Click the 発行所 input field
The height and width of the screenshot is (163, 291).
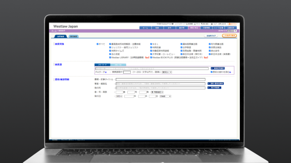161,88
